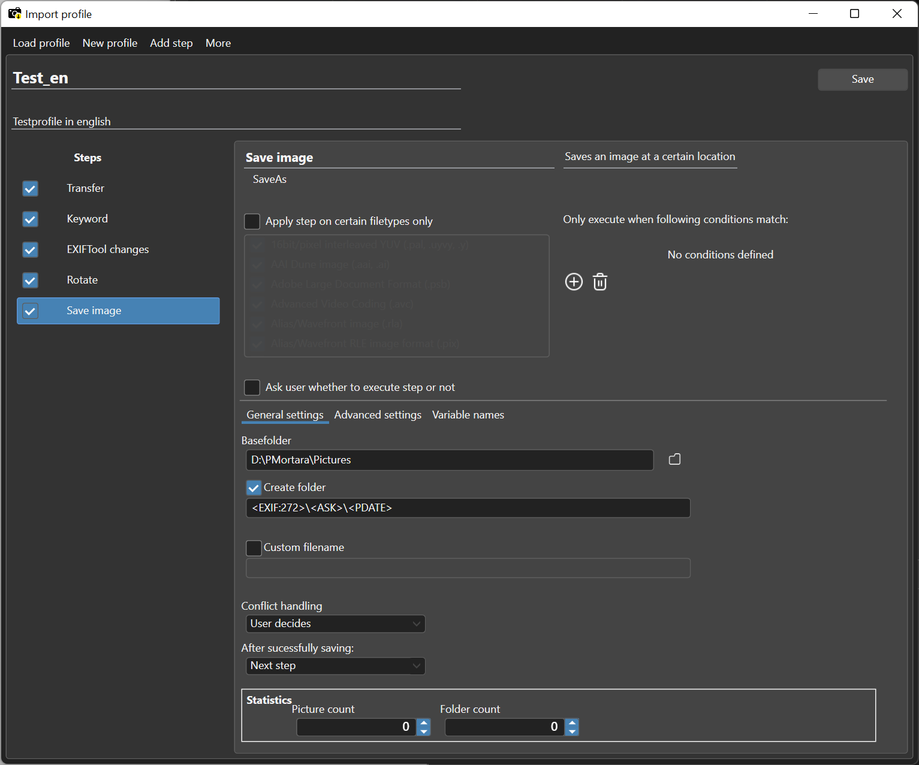This screenshot has width=919, height=765.
Task: Select the Rotate step in the list
Action: coord(82,280)
